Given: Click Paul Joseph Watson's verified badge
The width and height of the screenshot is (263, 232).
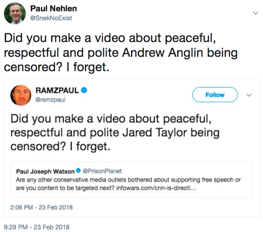Looking at the screenshot, I should pyautogui.click(x=78, y=171).
